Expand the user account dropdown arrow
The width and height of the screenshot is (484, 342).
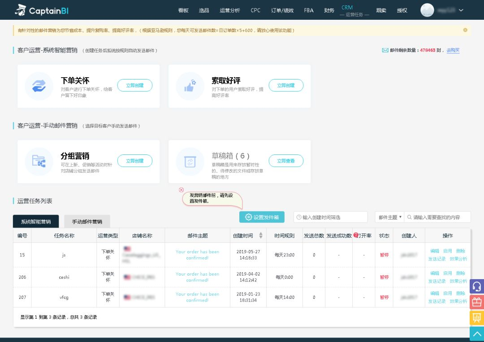point(461,10)
